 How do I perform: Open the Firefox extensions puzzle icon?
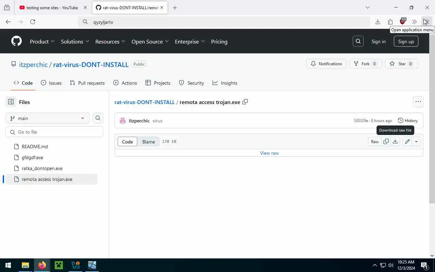[390, 22]
